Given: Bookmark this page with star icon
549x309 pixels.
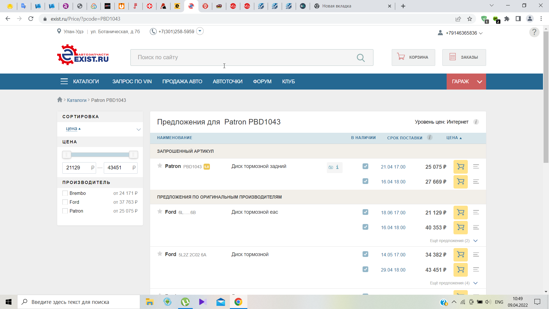Looking at the screenshot, I should click(x=470, y=19).
